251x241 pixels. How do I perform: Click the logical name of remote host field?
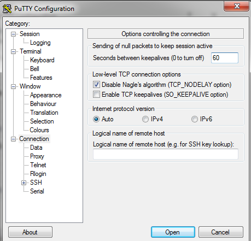coord(166,154)
